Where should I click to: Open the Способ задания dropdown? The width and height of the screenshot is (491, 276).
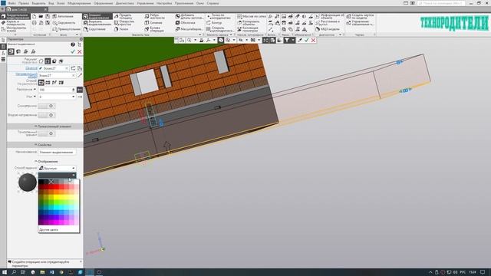[x=57, y=169]
